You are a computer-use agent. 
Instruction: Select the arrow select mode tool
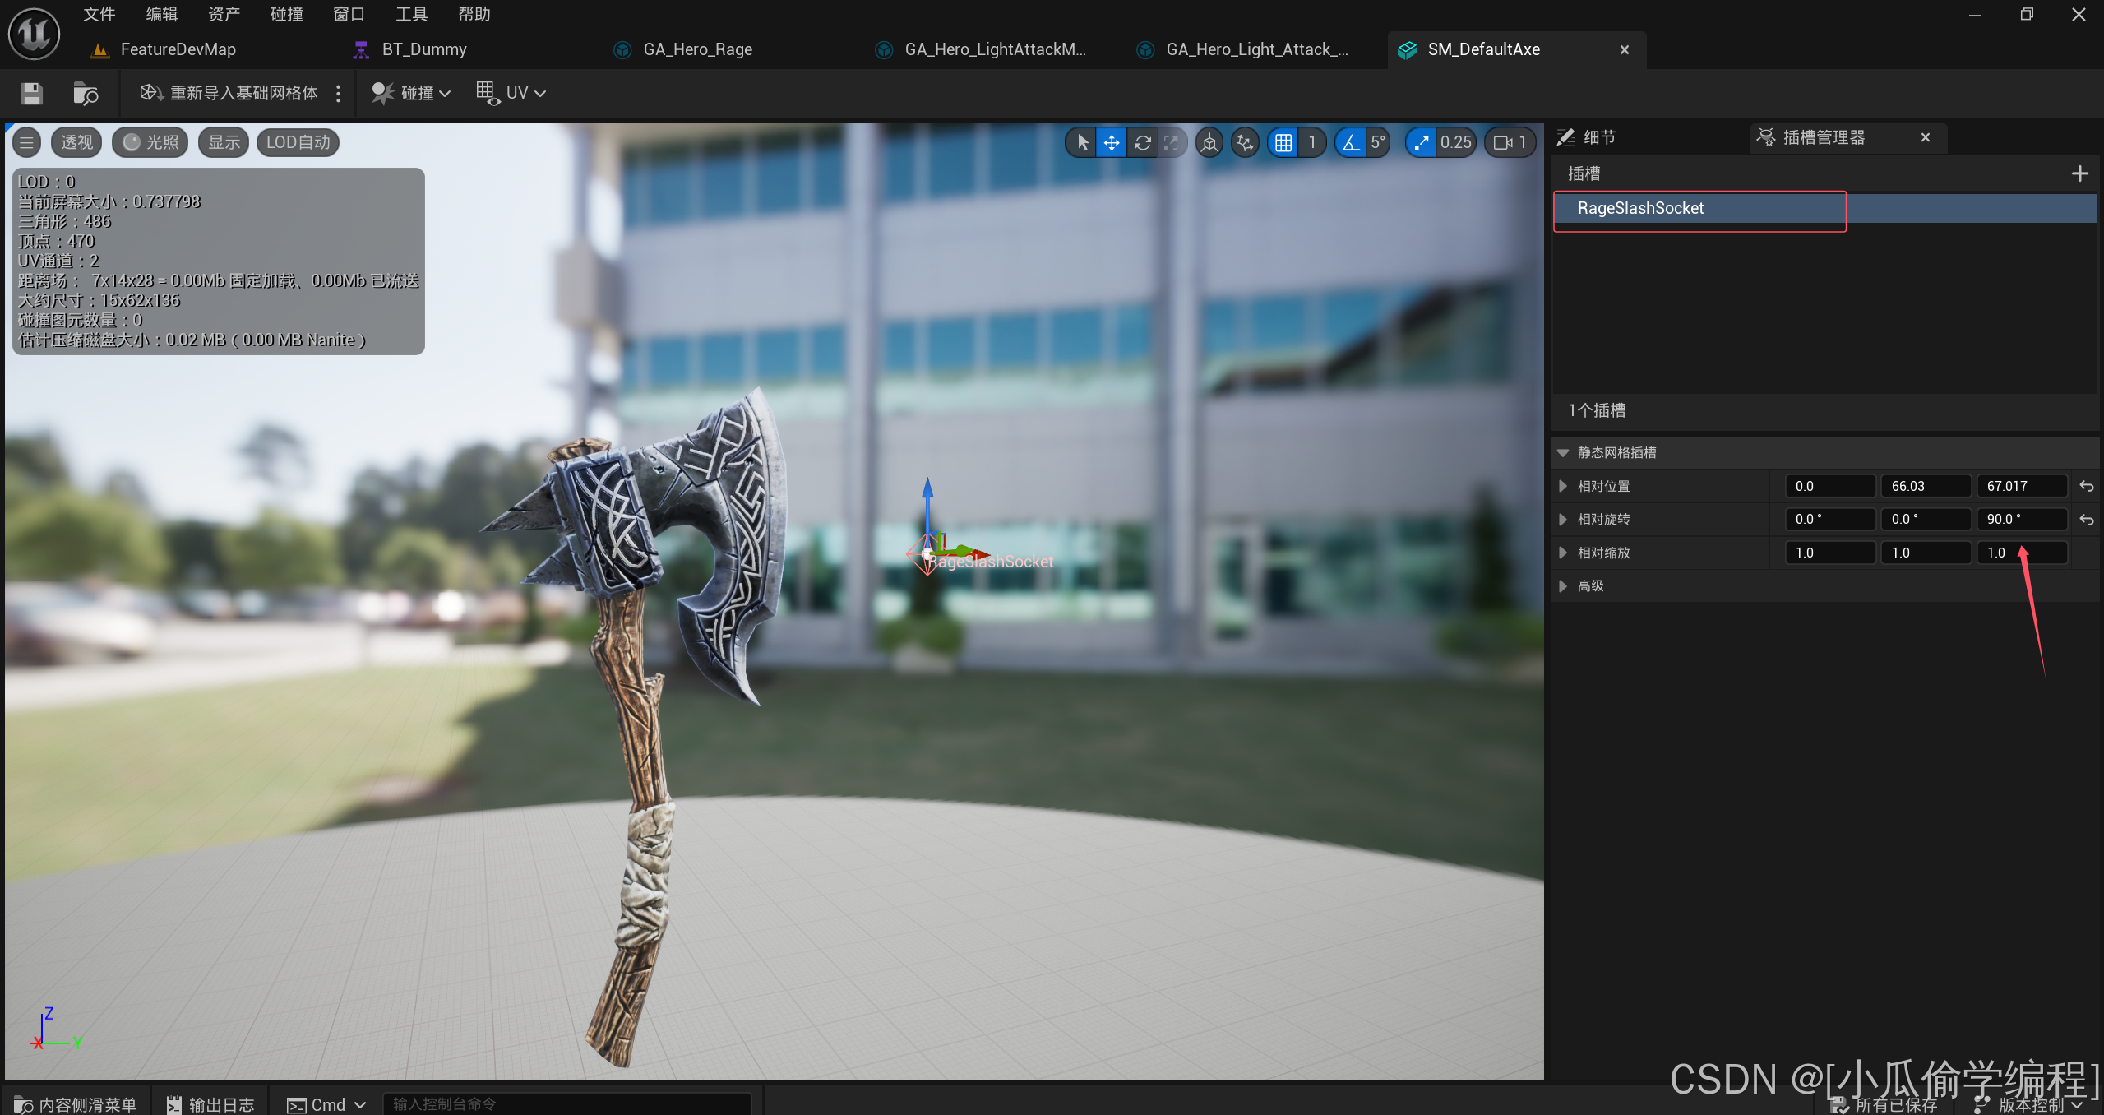(1083, 142)
